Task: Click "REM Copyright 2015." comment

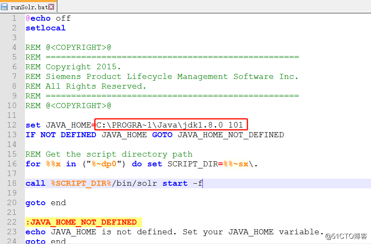Action: [73, 67]
